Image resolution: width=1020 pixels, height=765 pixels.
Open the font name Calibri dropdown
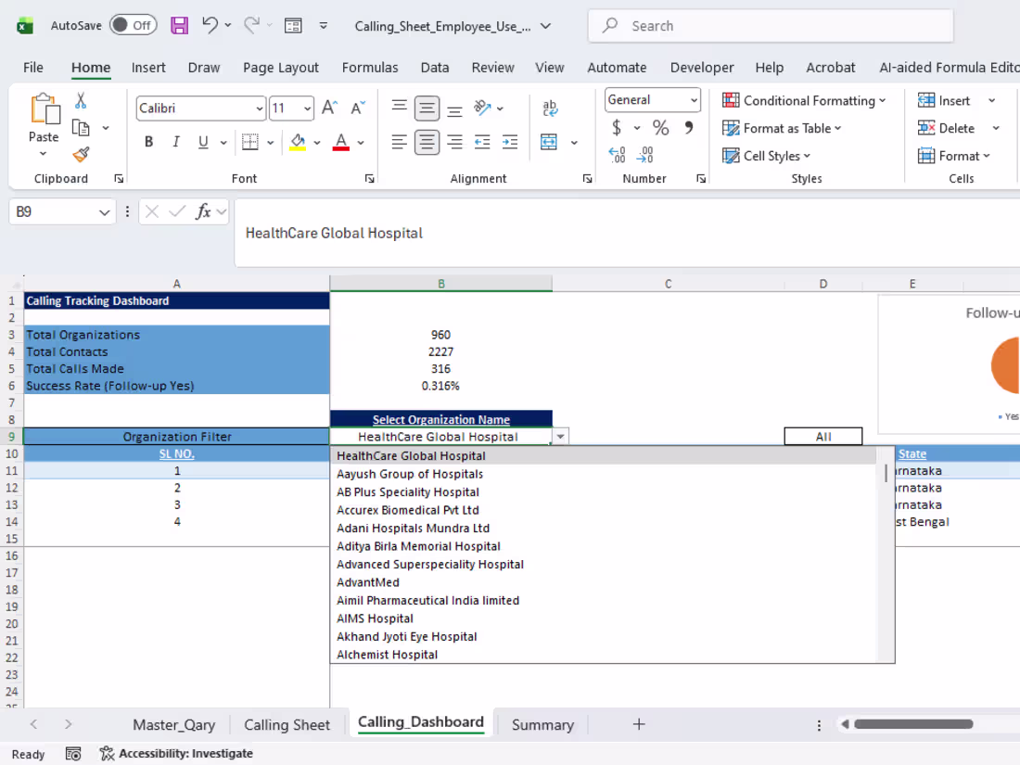point(260,108)
